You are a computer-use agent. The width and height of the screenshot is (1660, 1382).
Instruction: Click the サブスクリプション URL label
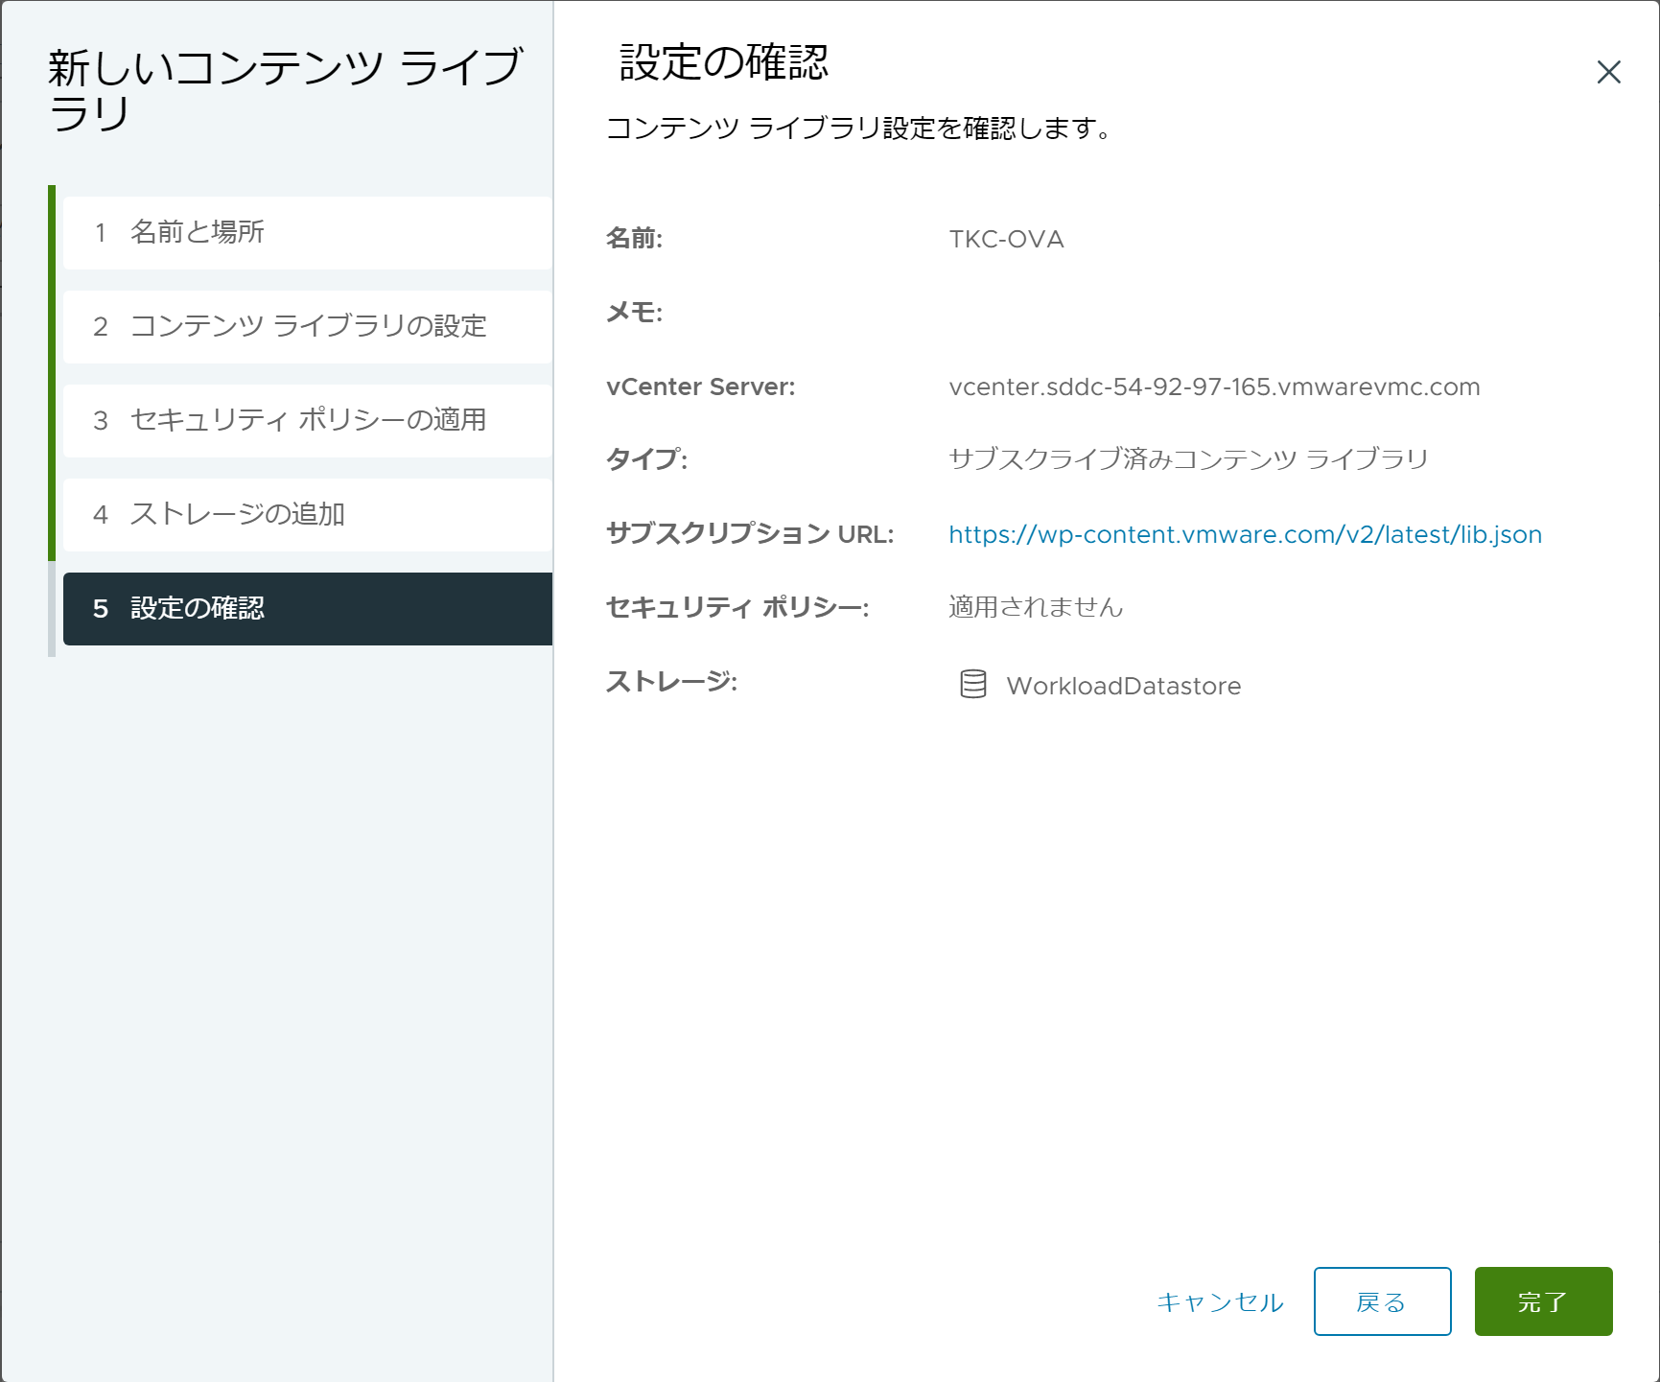[749, 534]
